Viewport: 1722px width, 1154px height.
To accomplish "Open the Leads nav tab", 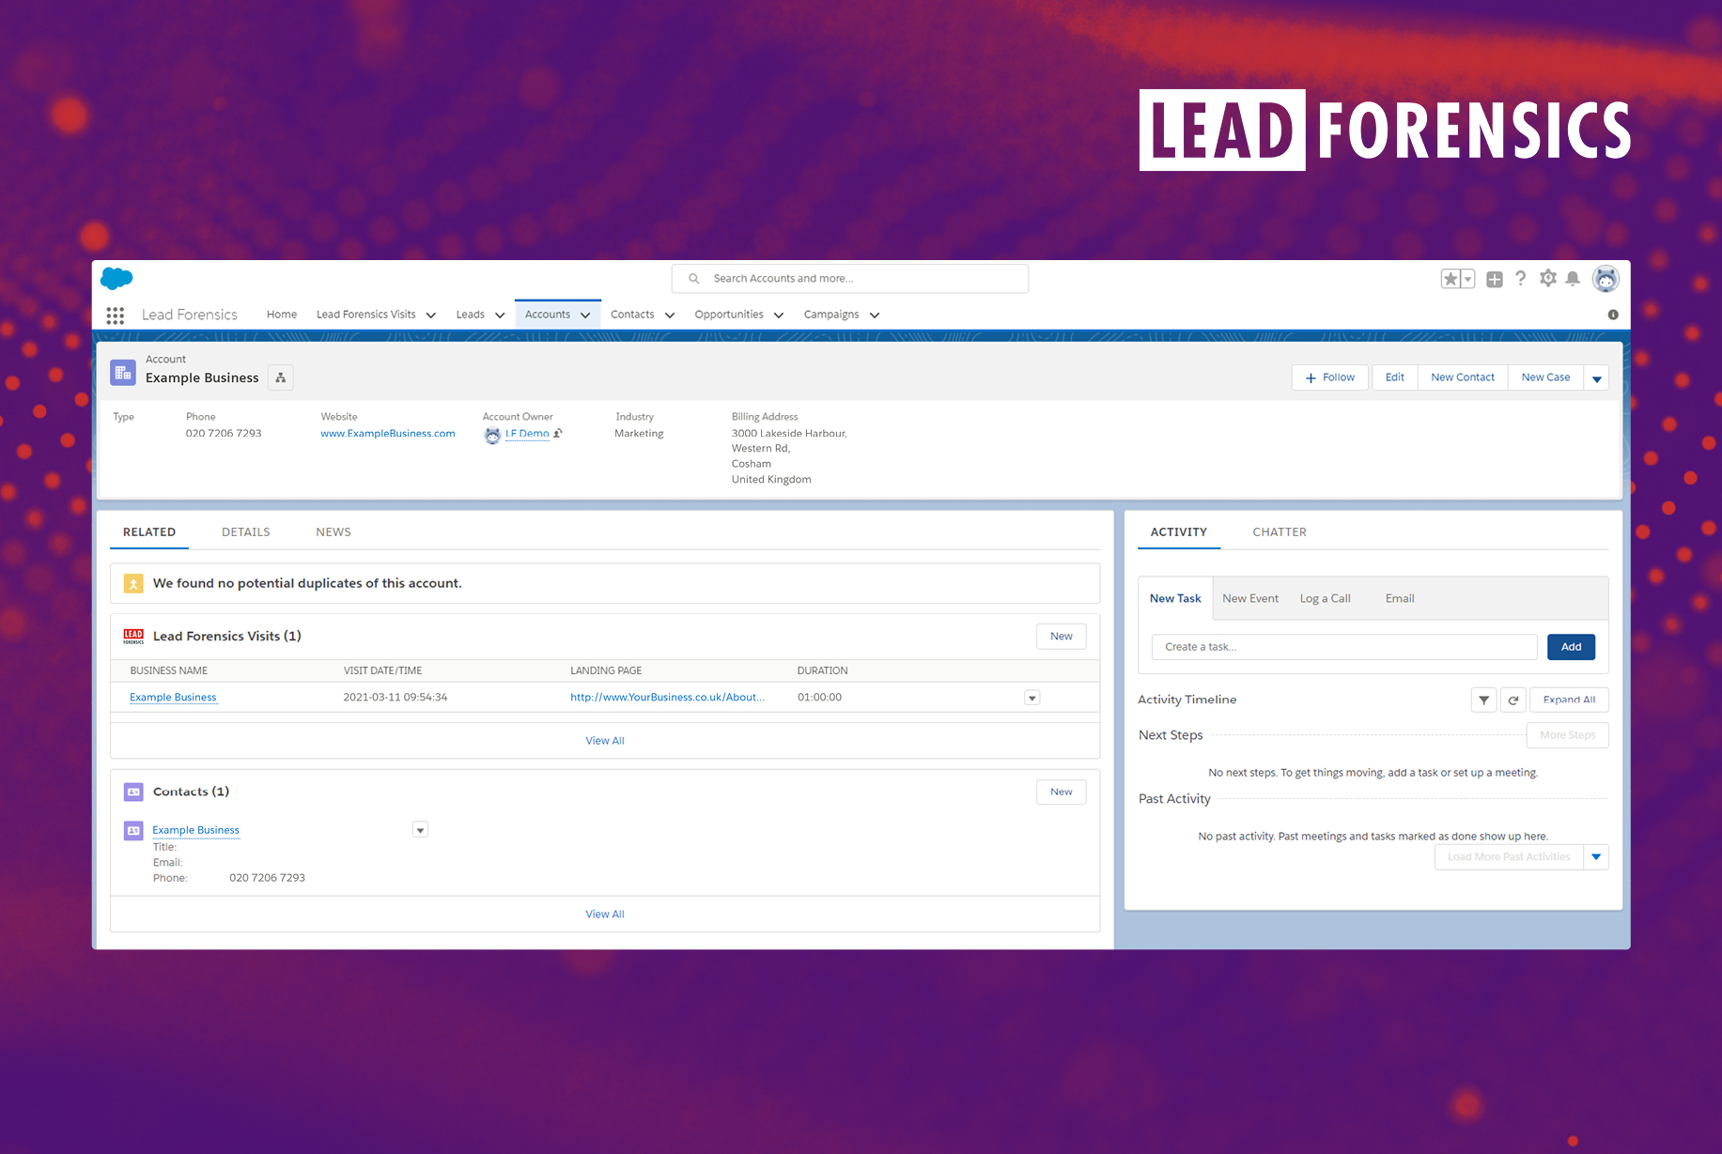I will click(x=471, y=315).
